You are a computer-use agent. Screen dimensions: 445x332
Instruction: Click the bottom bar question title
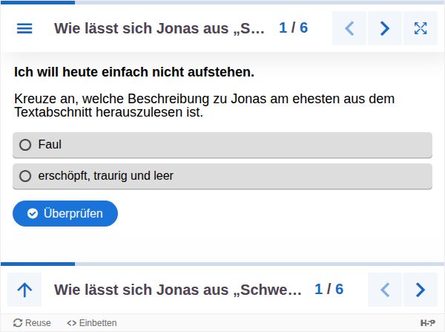[178, 290]
